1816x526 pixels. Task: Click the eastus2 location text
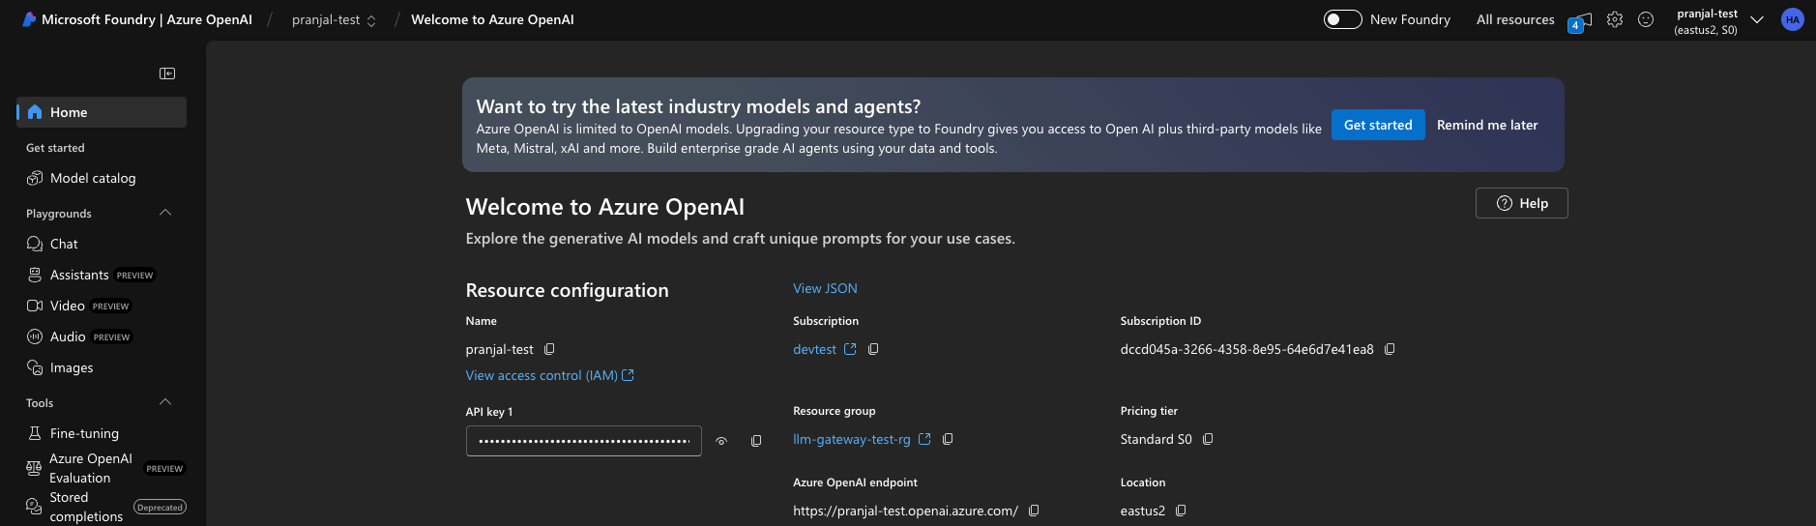tap(1143, 511)
